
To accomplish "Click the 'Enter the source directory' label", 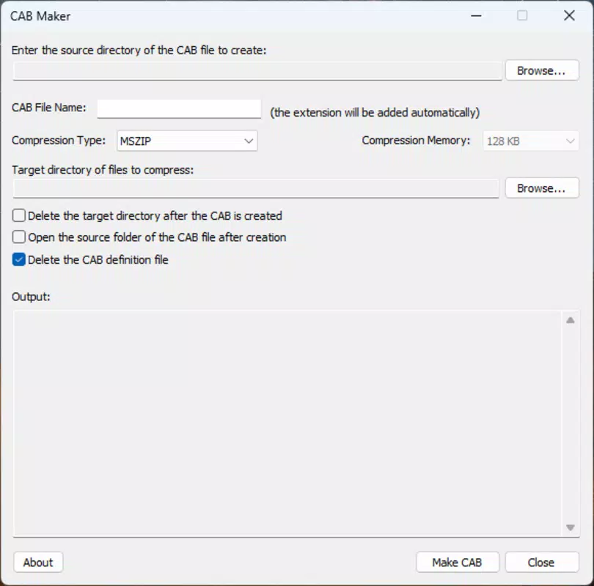I will click(x=139, y=51).
